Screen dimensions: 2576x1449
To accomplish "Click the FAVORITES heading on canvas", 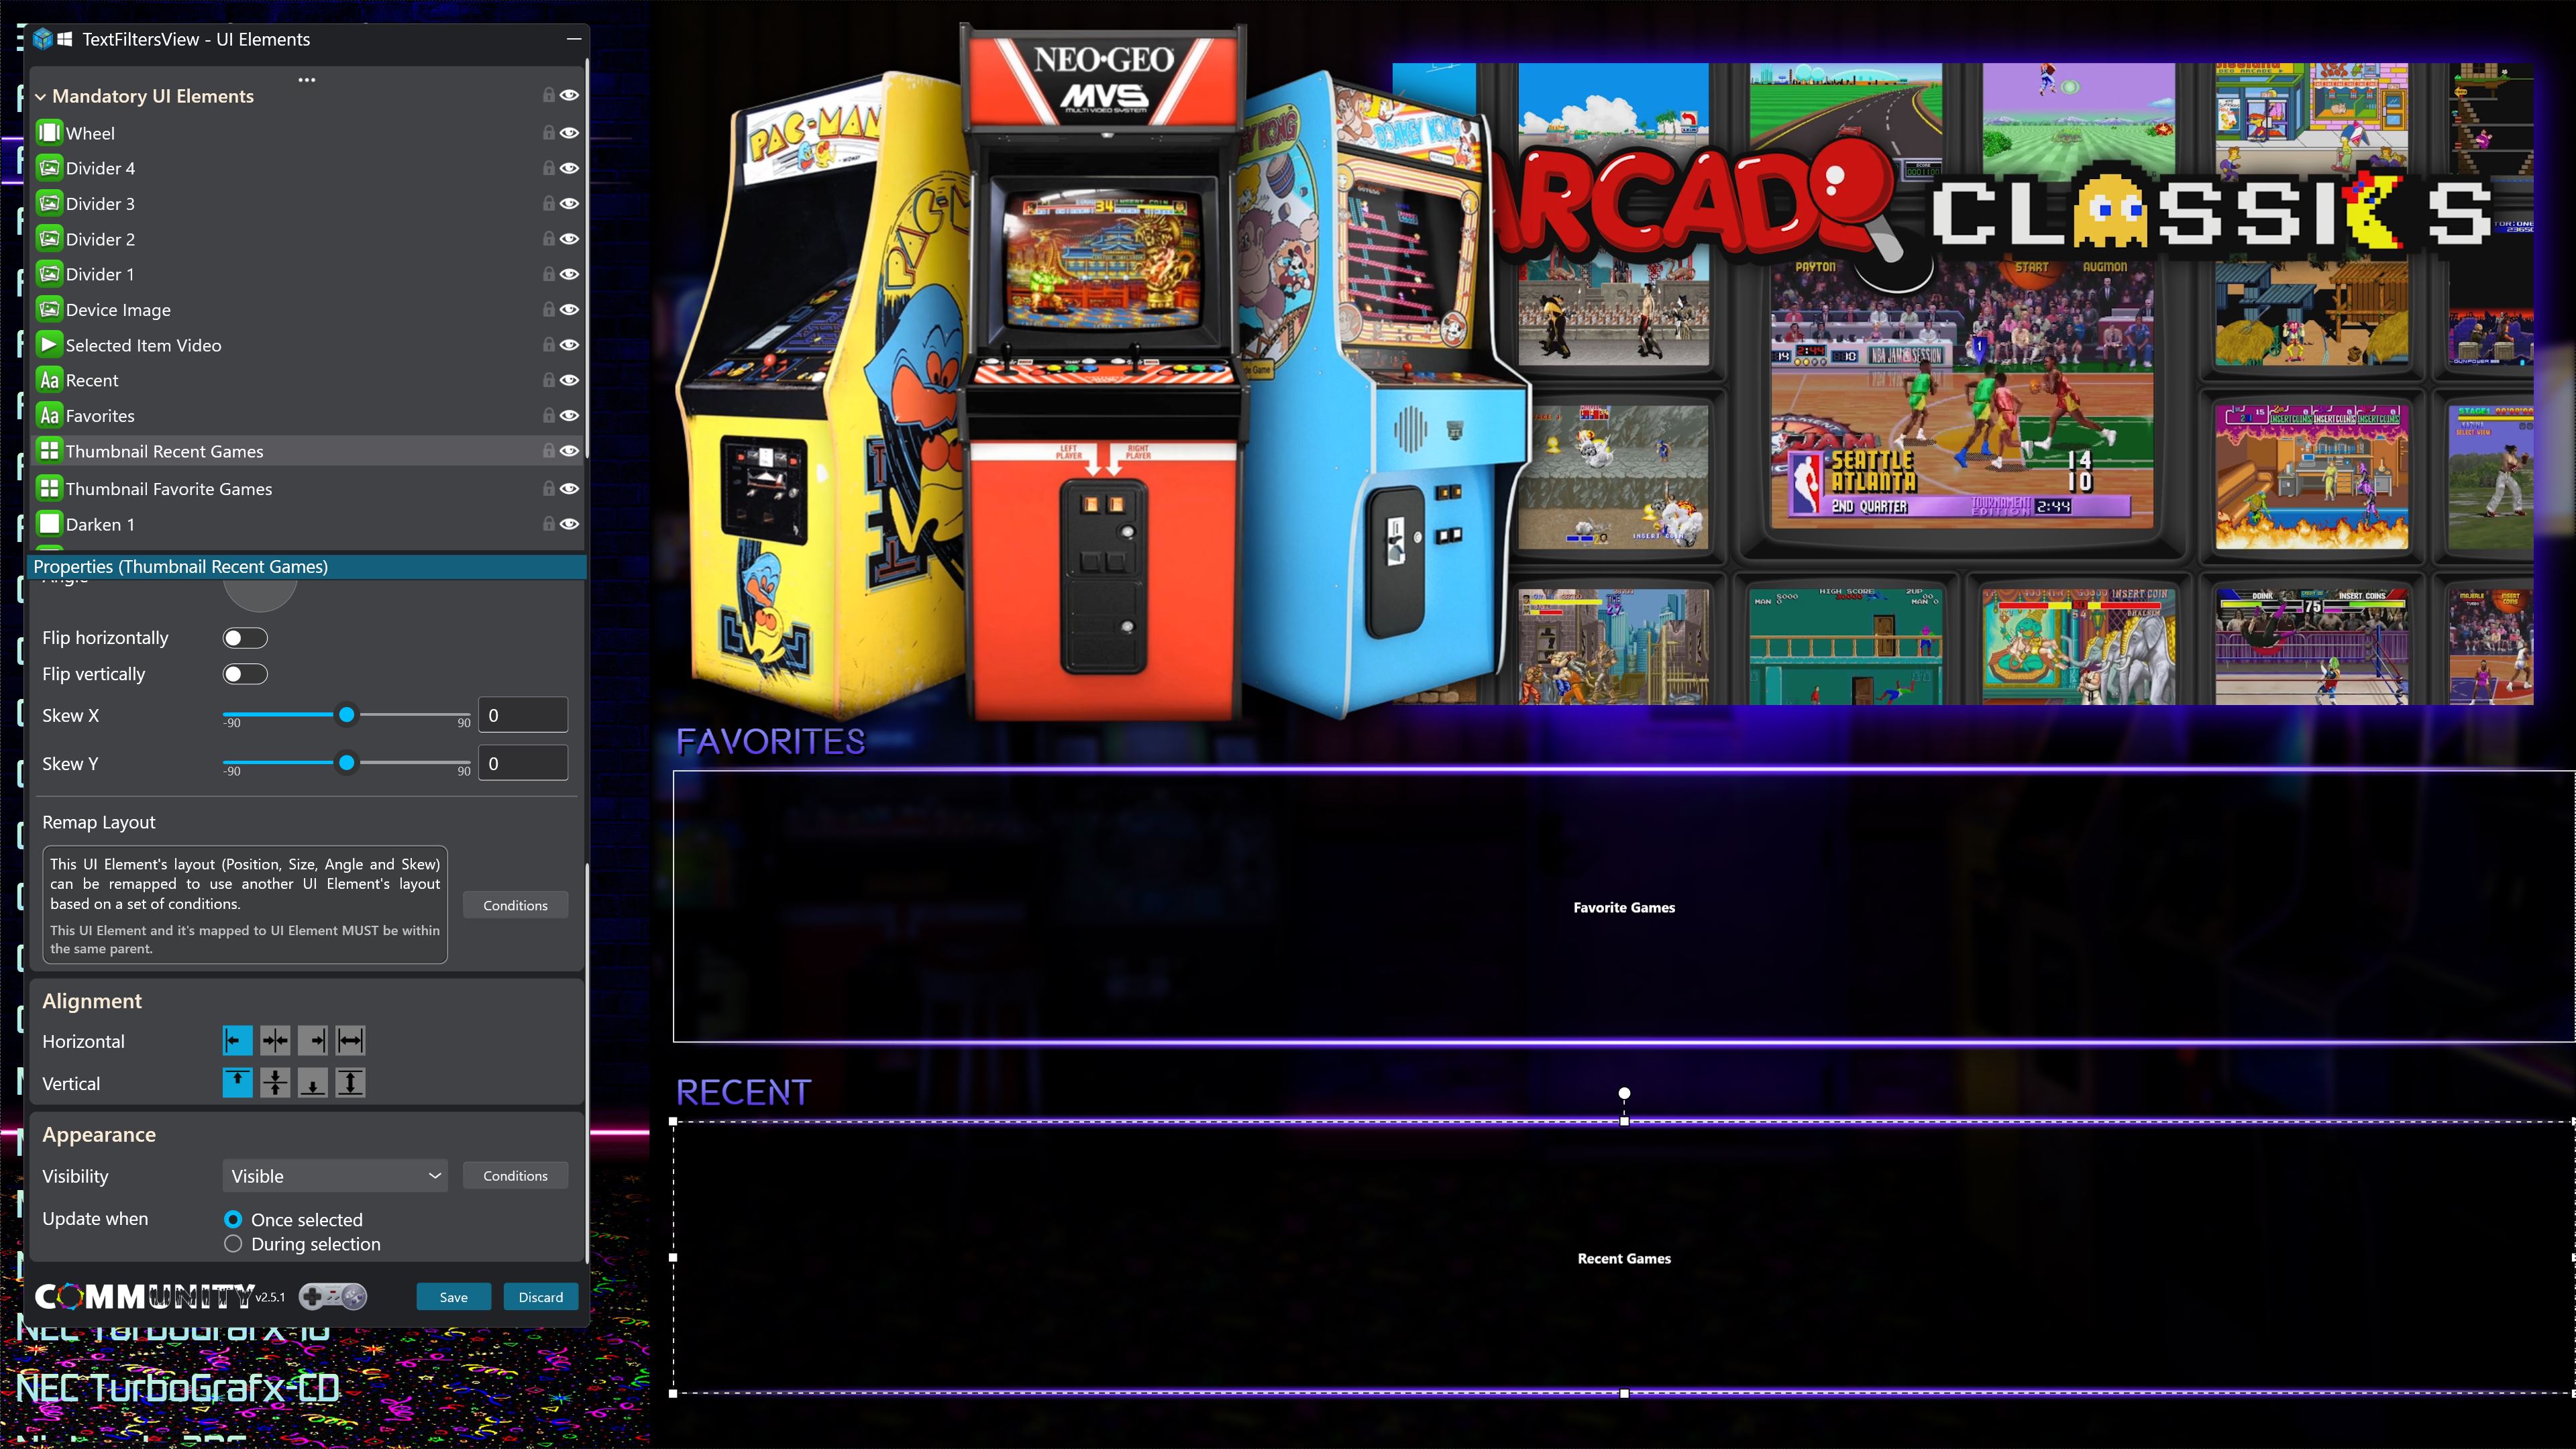I will click(770, 741).
